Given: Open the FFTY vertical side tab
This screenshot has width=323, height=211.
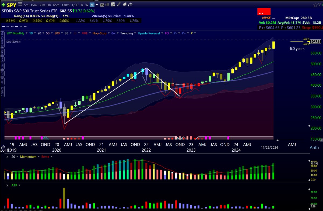Looking at the screenshot, I should (x=2, y=66).
